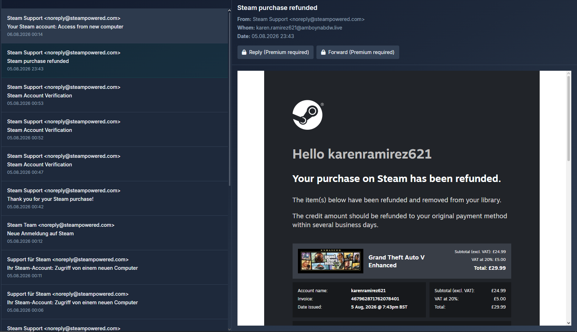
Task: Open the 'Neue Anmeldung auf Steam' email
Action: tap(114, 233)
